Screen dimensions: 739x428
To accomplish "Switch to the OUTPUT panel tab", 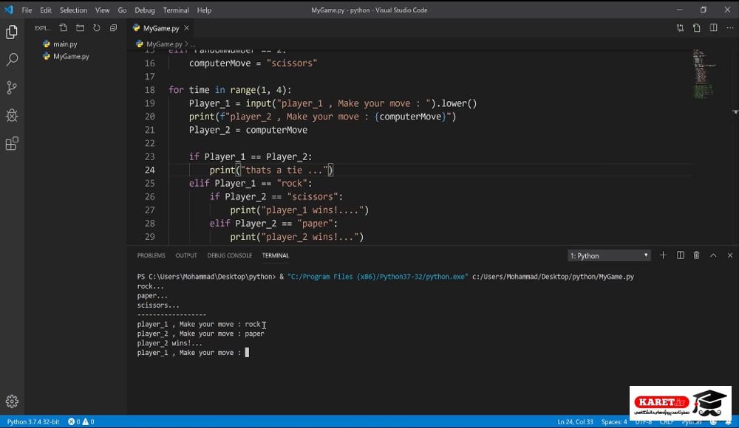I will pos(186,255).
